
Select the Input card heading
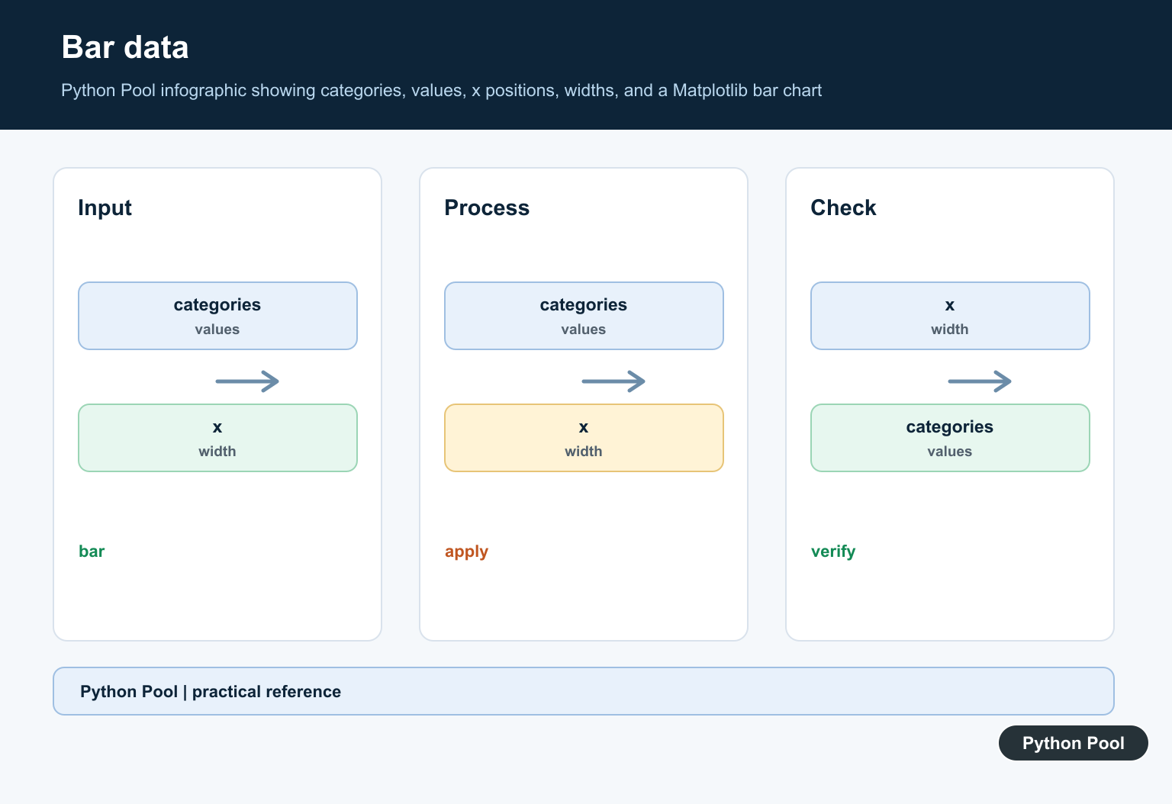(105, 207)
